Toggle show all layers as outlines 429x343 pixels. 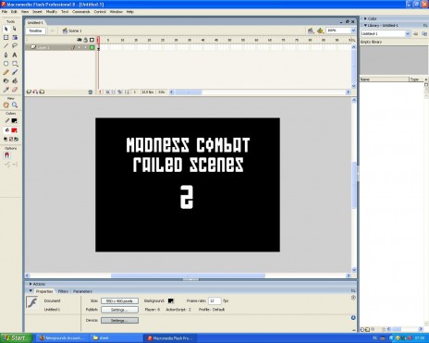92,40
